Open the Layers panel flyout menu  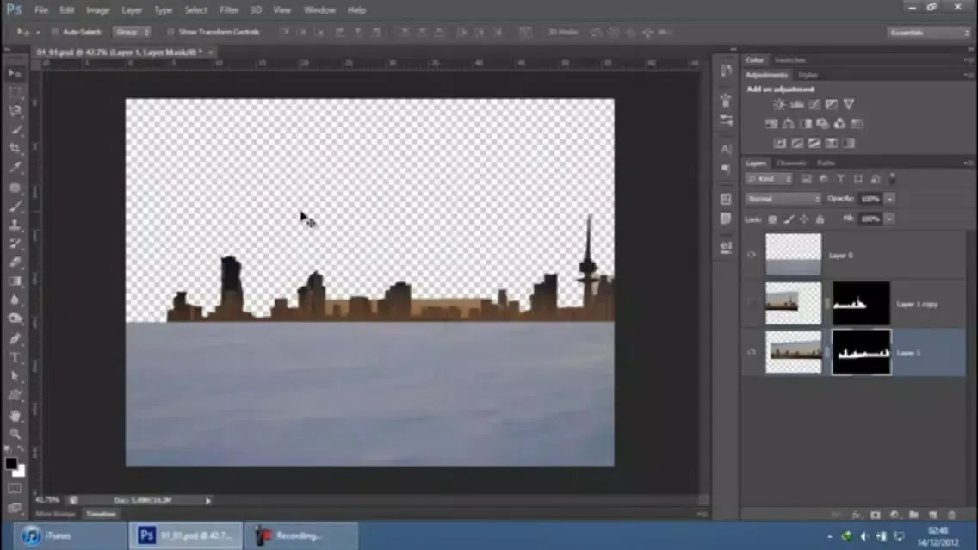(x=968, y=164)
